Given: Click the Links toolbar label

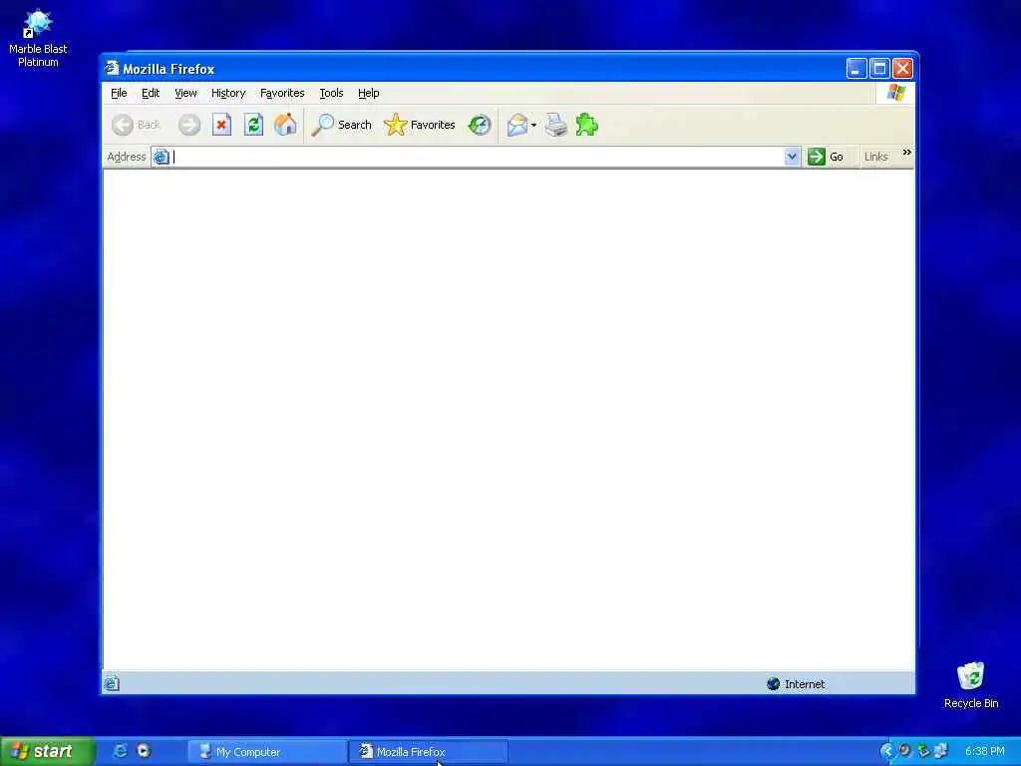Looking at the screenshot, I should (x=875, y=157).
